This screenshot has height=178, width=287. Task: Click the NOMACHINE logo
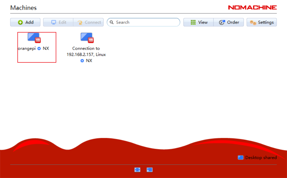point(252,8)
